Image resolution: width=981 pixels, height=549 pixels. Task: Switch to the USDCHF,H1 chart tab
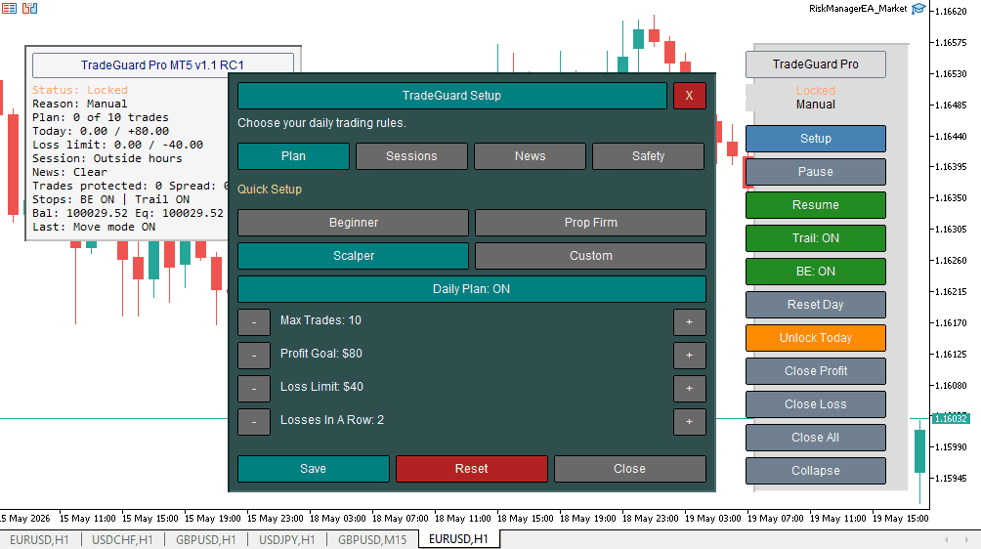point(123,539)
